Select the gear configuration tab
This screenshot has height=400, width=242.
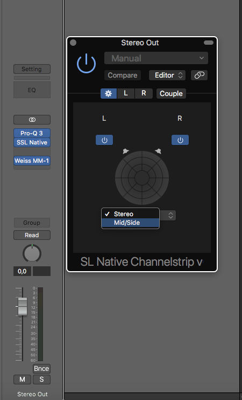click(x=109, y=93)
